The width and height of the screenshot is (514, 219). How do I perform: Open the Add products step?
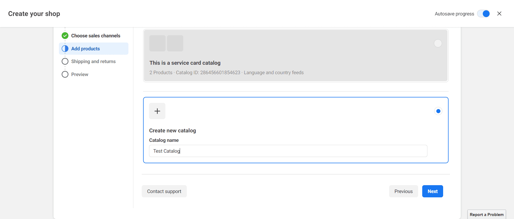point(86,49)
